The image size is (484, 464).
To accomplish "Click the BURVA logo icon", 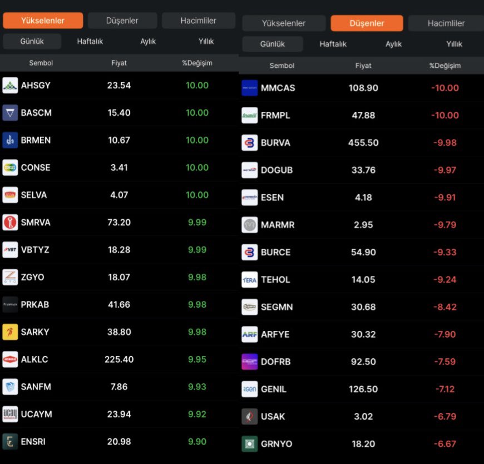I will [x=249, y=142].
